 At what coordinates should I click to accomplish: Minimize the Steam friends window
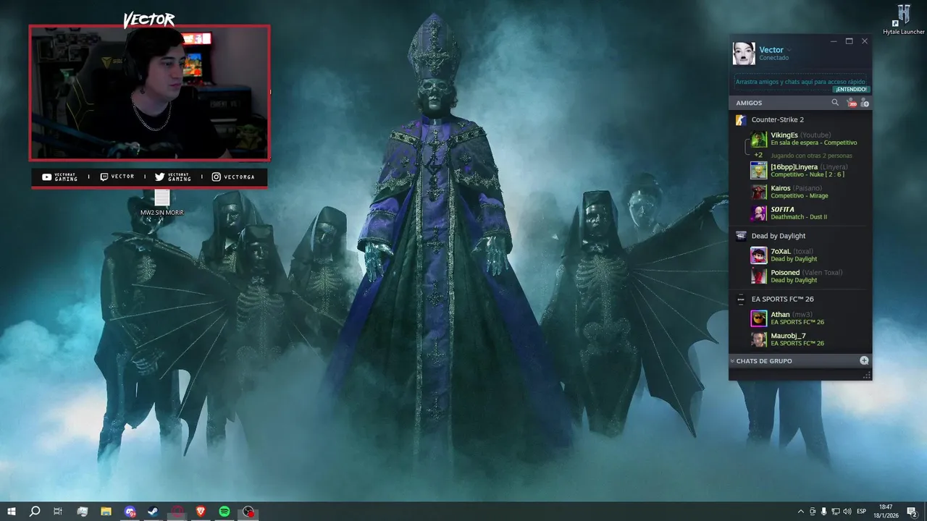click(x=834, y=41)
